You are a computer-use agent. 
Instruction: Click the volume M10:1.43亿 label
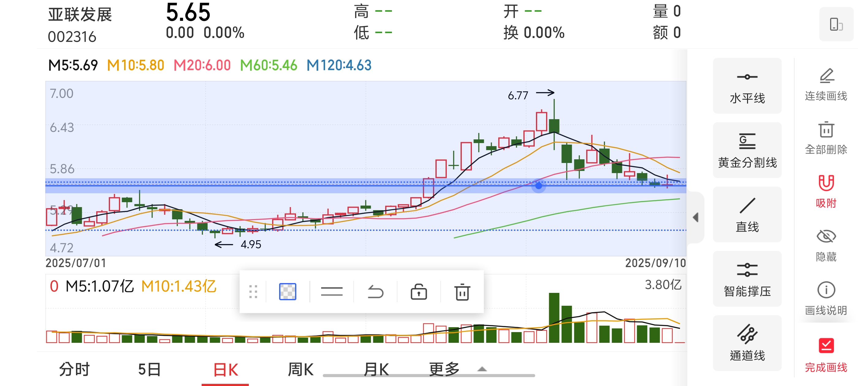click(179, 286)
